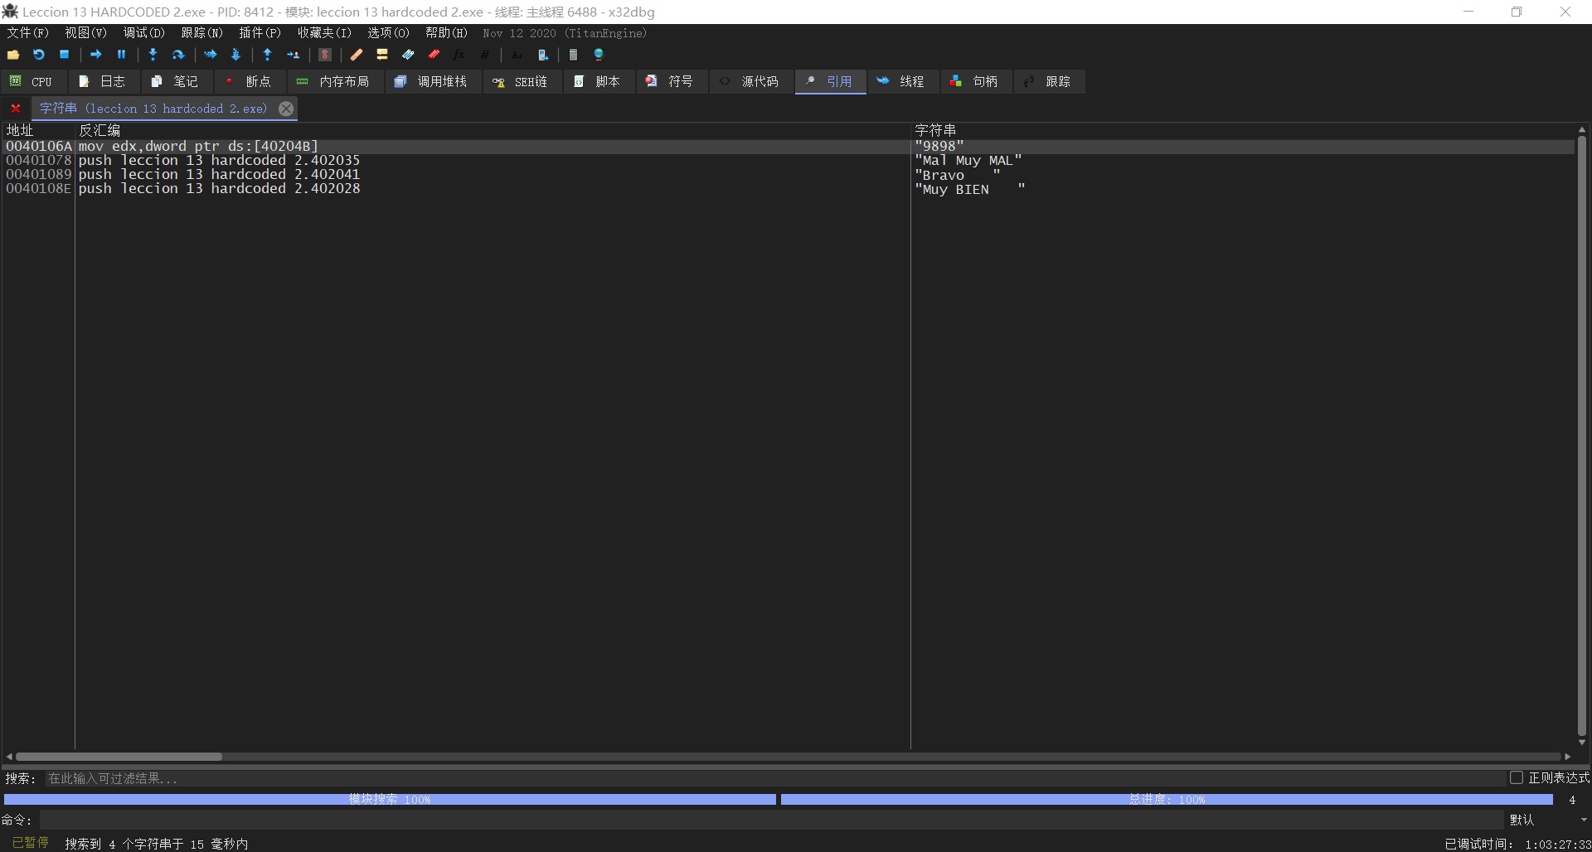The width and height of the screenshot is (1592, 852).
Task: Click the Bookmarks red icon
Action: [x=434, y=55]
